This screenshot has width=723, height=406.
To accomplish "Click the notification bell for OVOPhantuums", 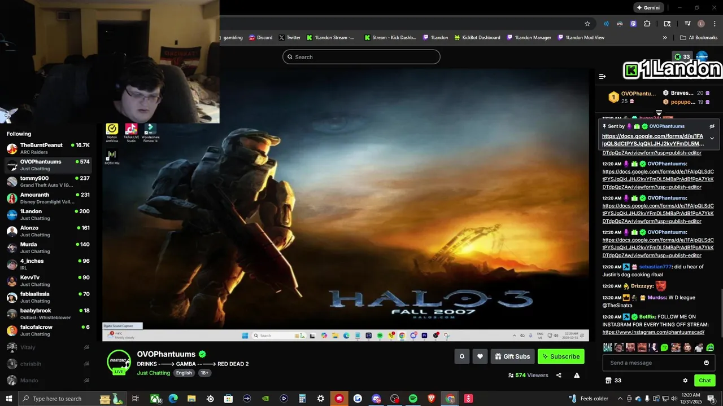I will pos(462,356).
